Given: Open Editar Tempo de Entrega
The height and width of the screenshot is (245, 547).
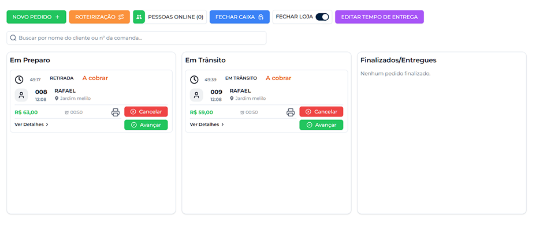Looking at the screenshot, I should point(379,17).
